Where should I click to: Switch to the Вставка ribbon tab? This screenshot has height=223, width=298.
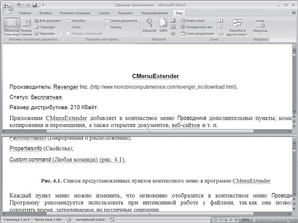45,13
